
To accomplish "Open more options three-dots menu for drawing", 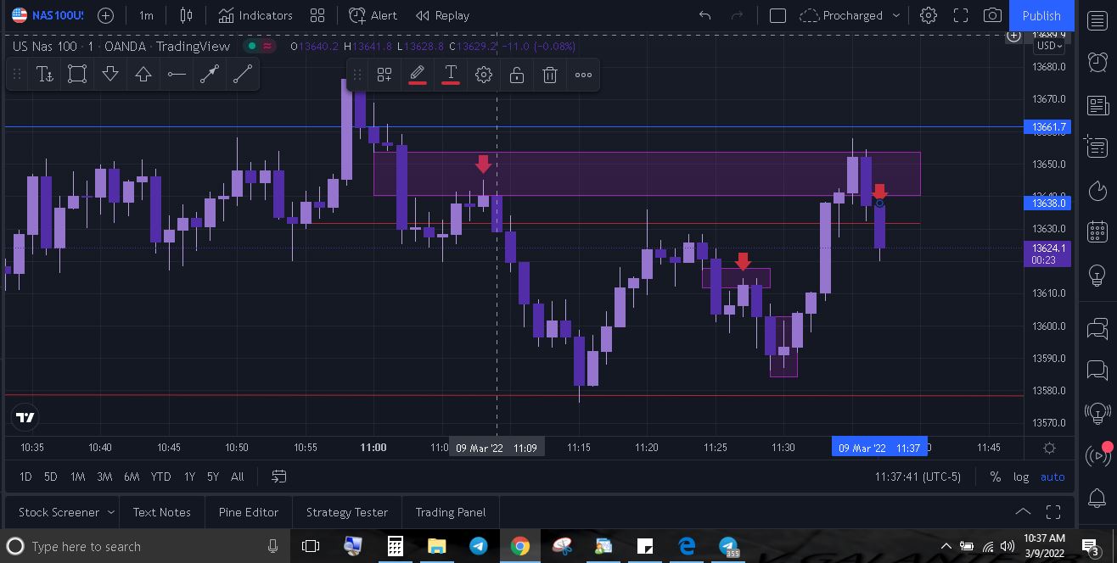I will click(x=583, y=75).
